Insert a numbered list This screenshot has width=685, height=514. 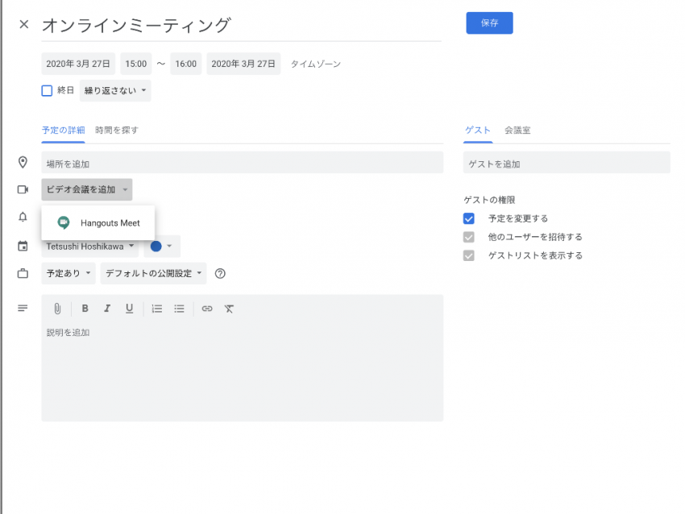pyautogui.click(x=157, y=309)
